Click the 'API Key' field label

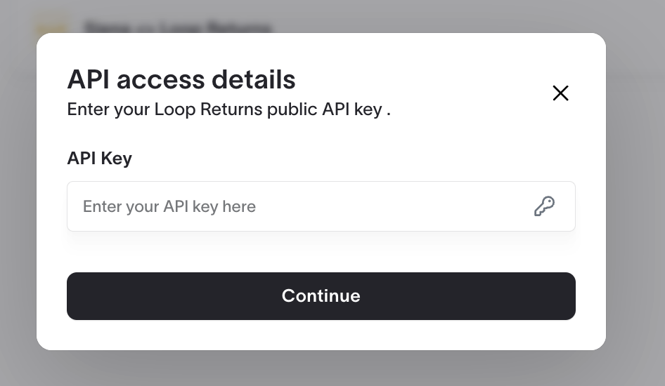pyautogui.click(x=100, y=159)
